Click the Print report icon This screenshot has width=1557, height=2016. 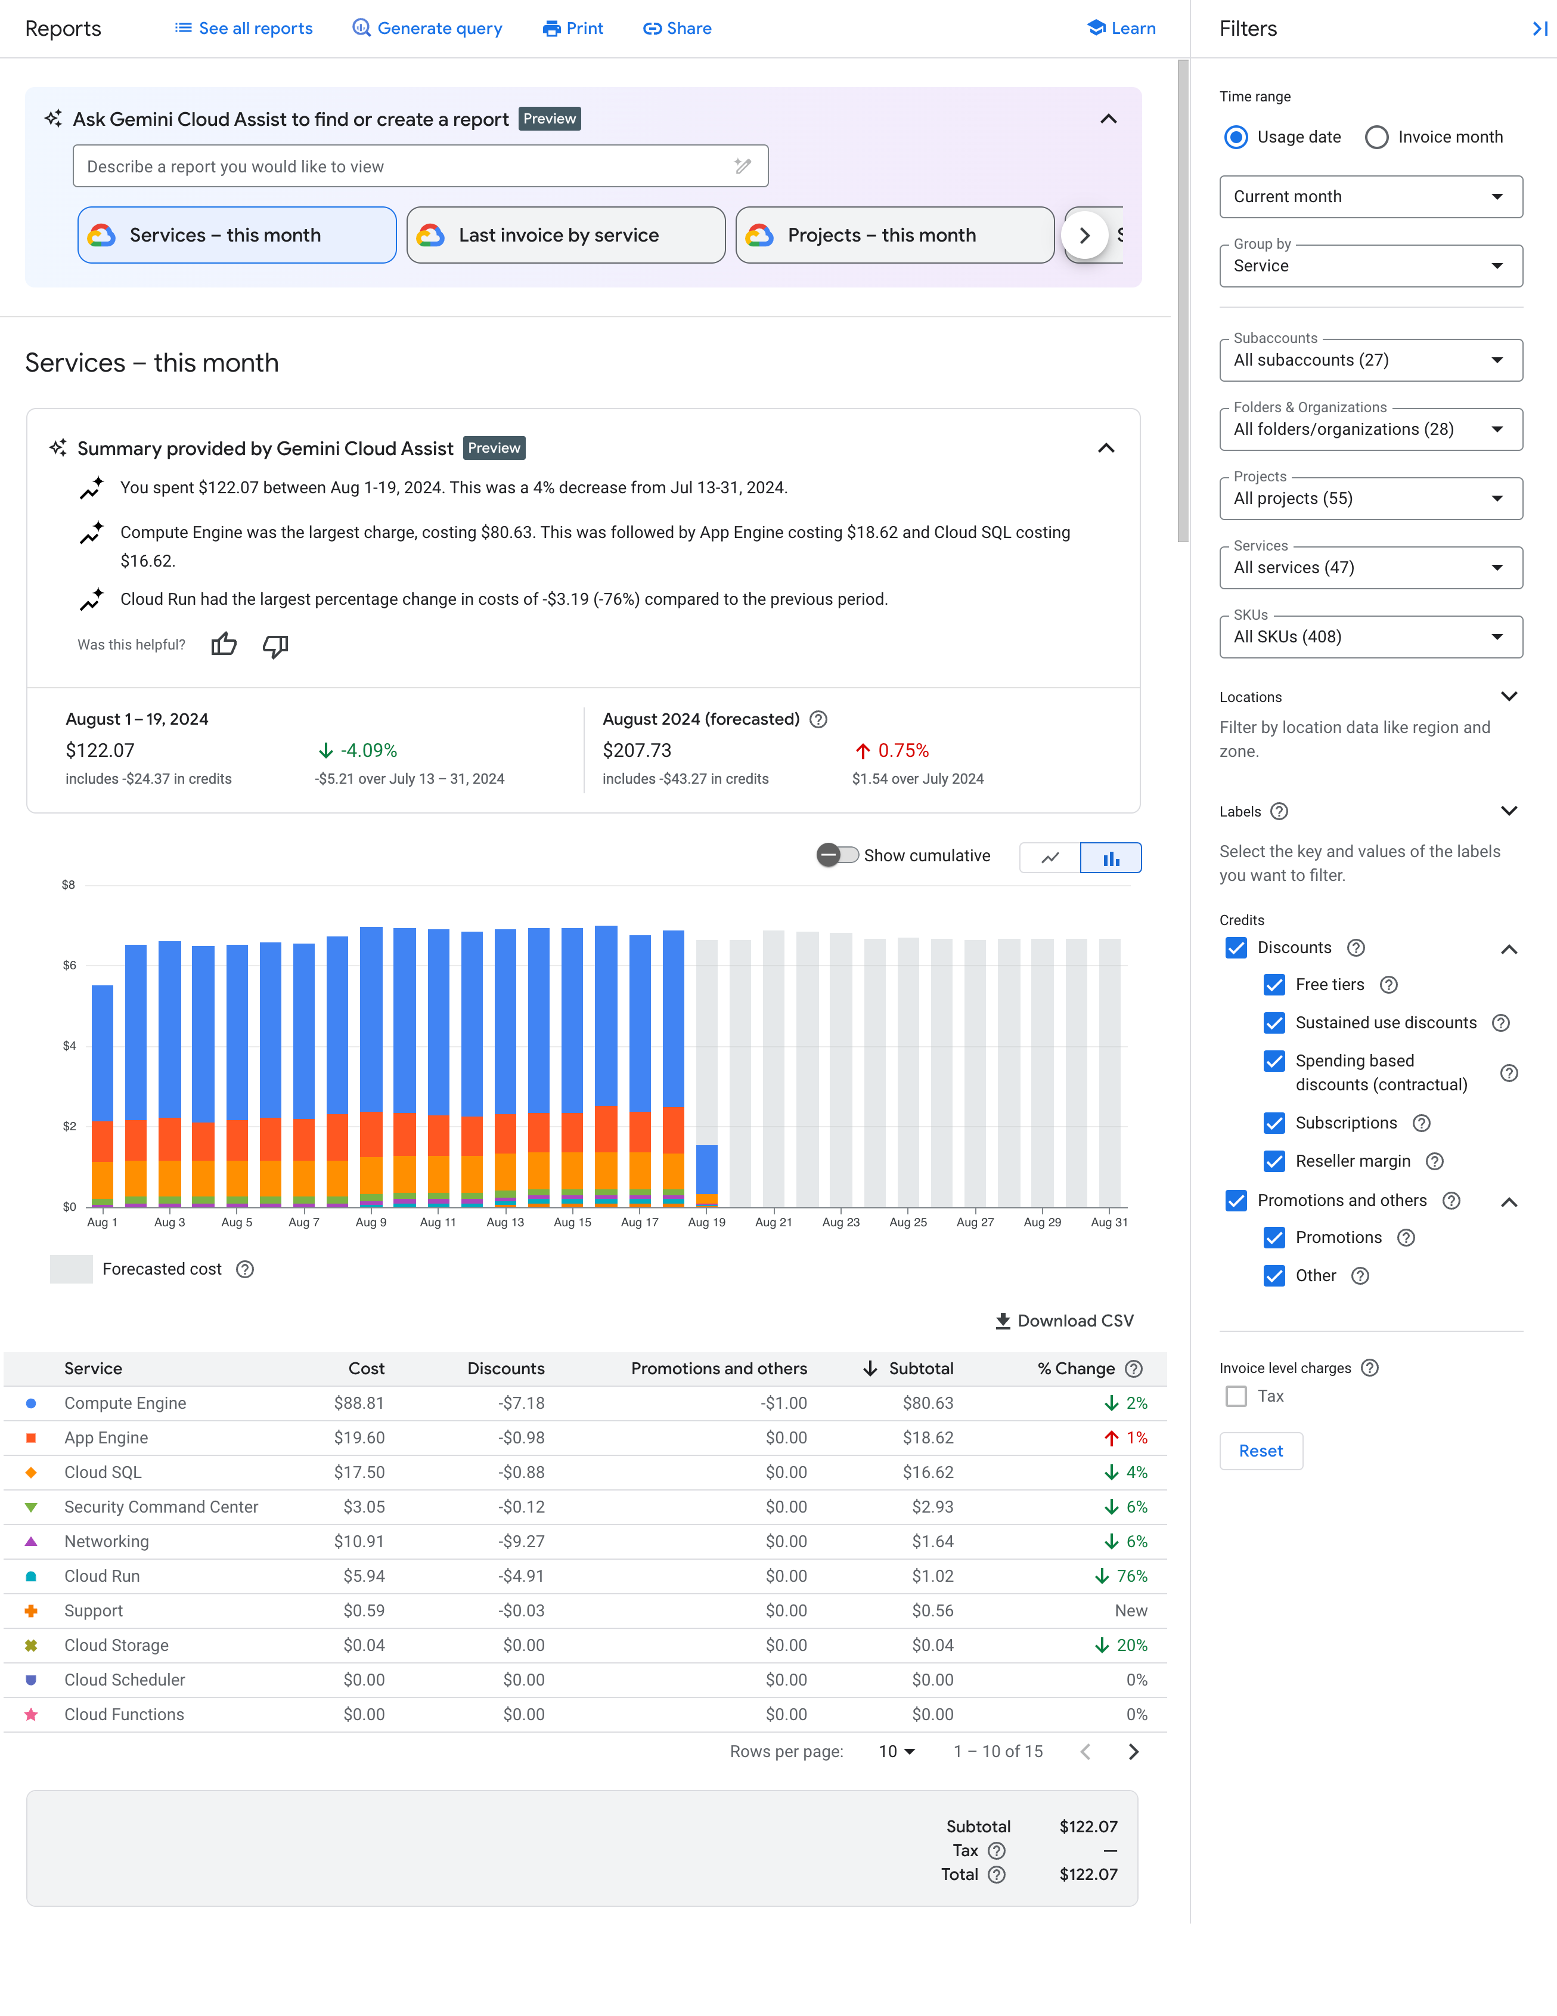[572, 29]
